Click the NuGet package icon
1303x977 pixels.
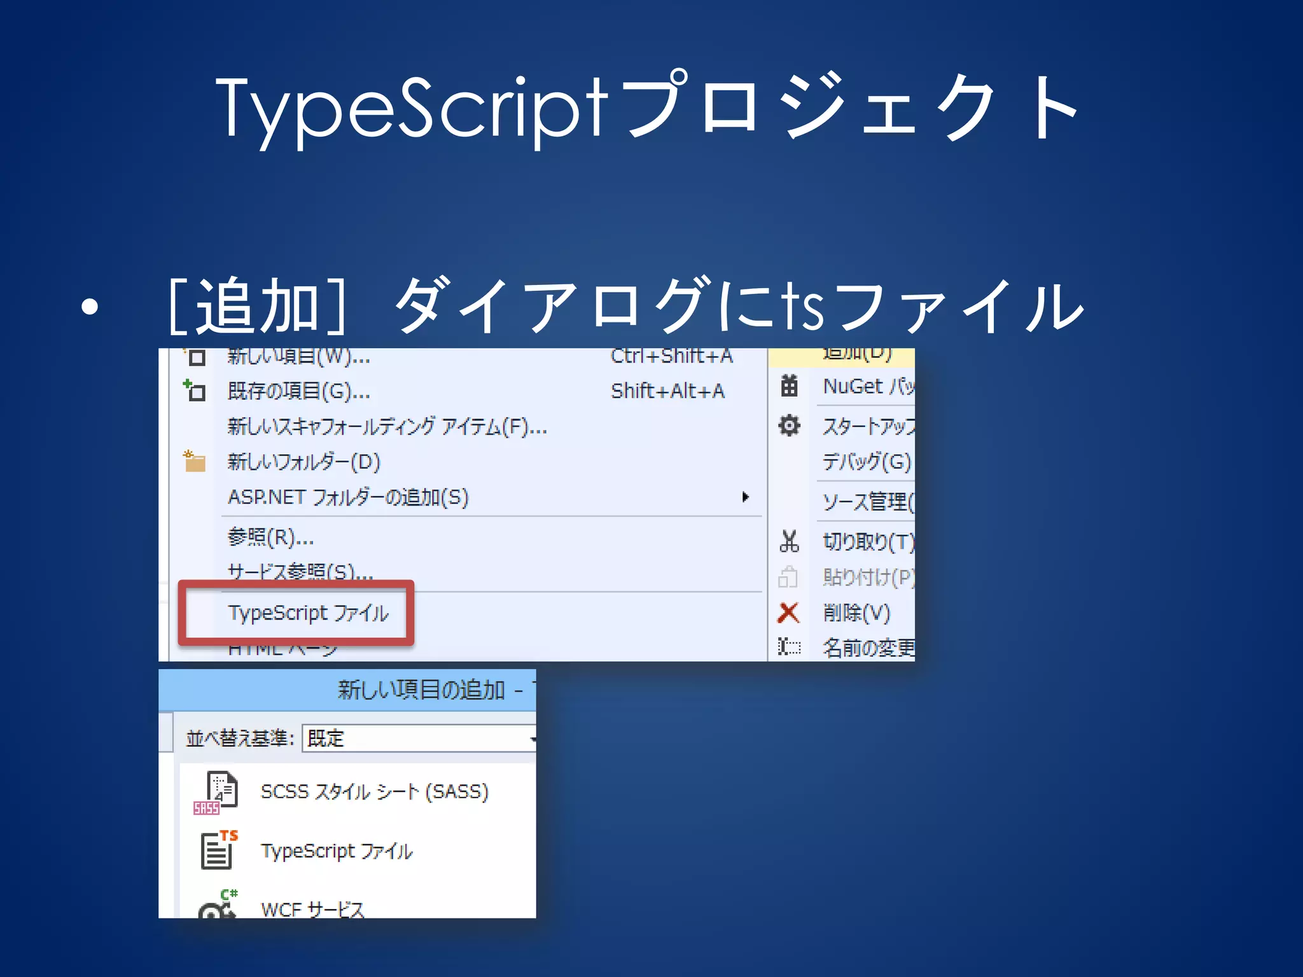(789, 385)
